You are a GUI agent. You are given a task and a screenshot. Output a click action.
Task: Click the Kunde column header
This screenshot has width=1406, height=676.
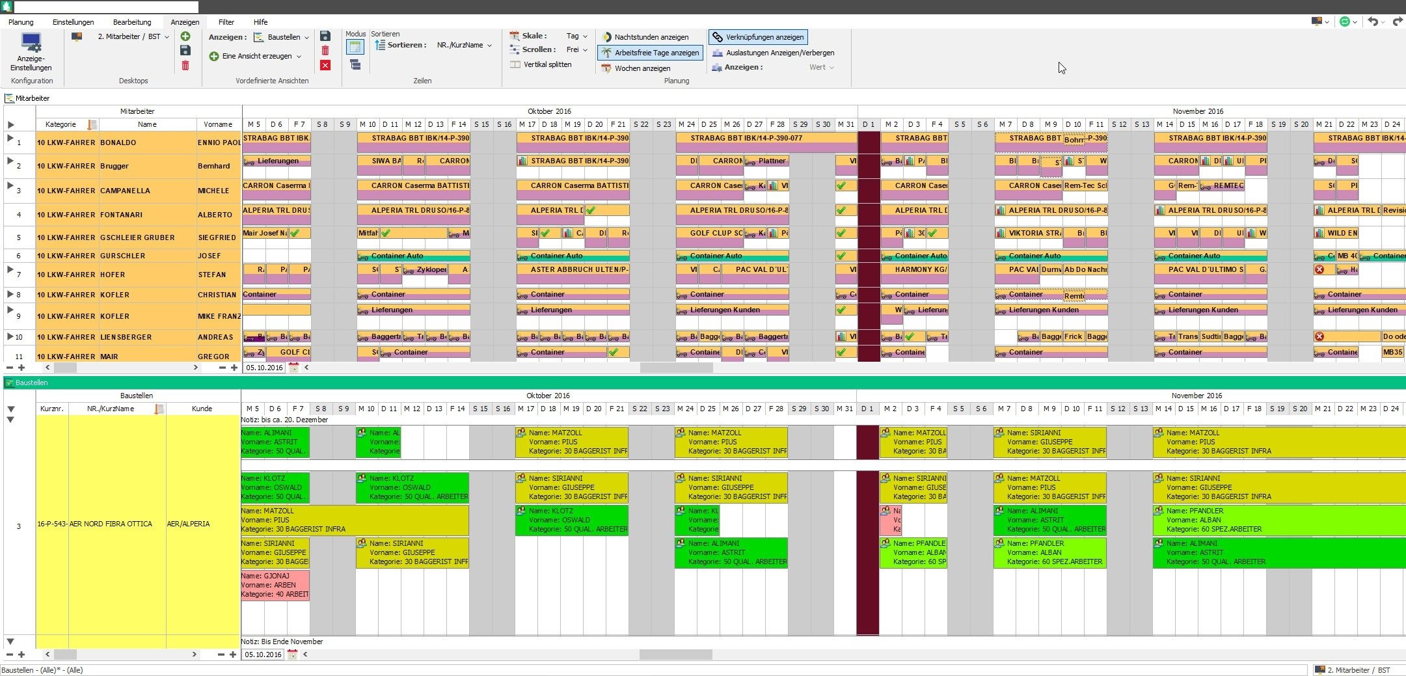coord(202,409)
